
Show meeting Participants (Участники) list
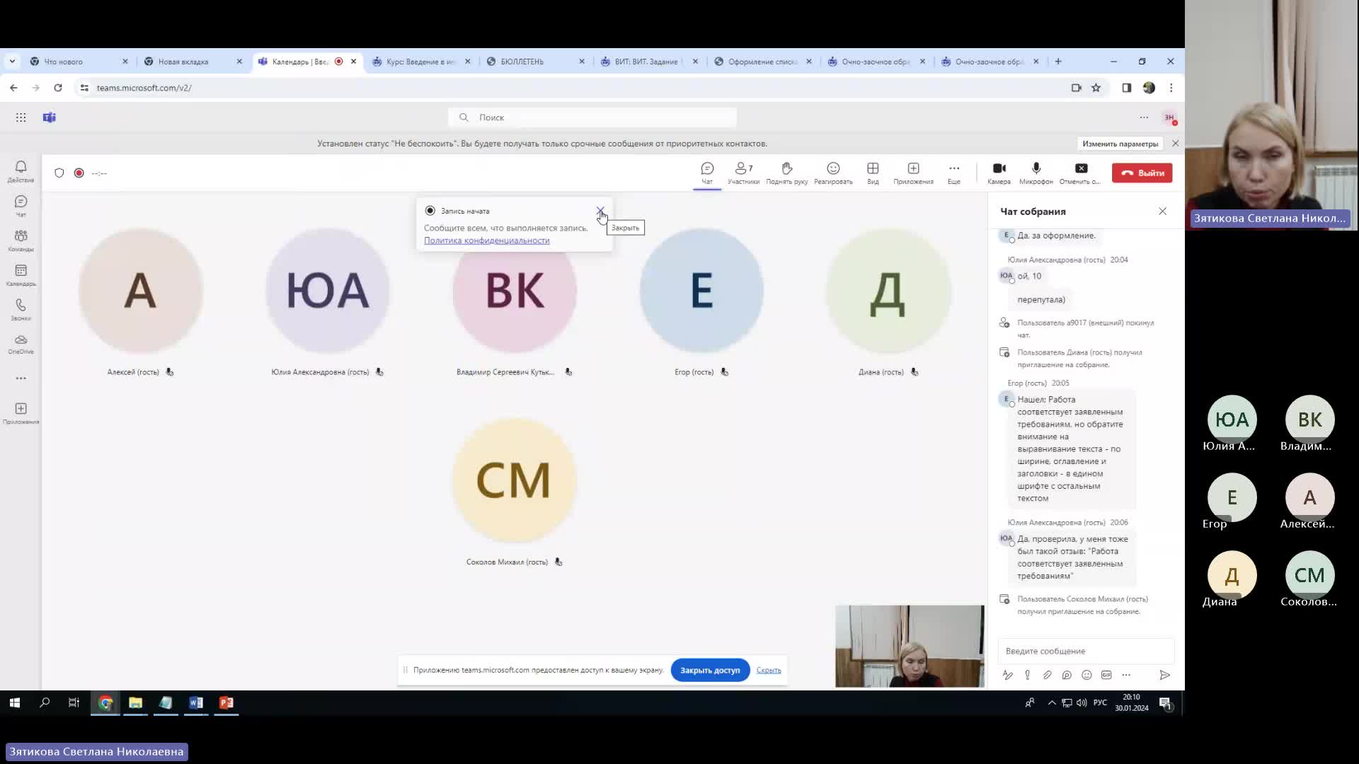(743, 173)
